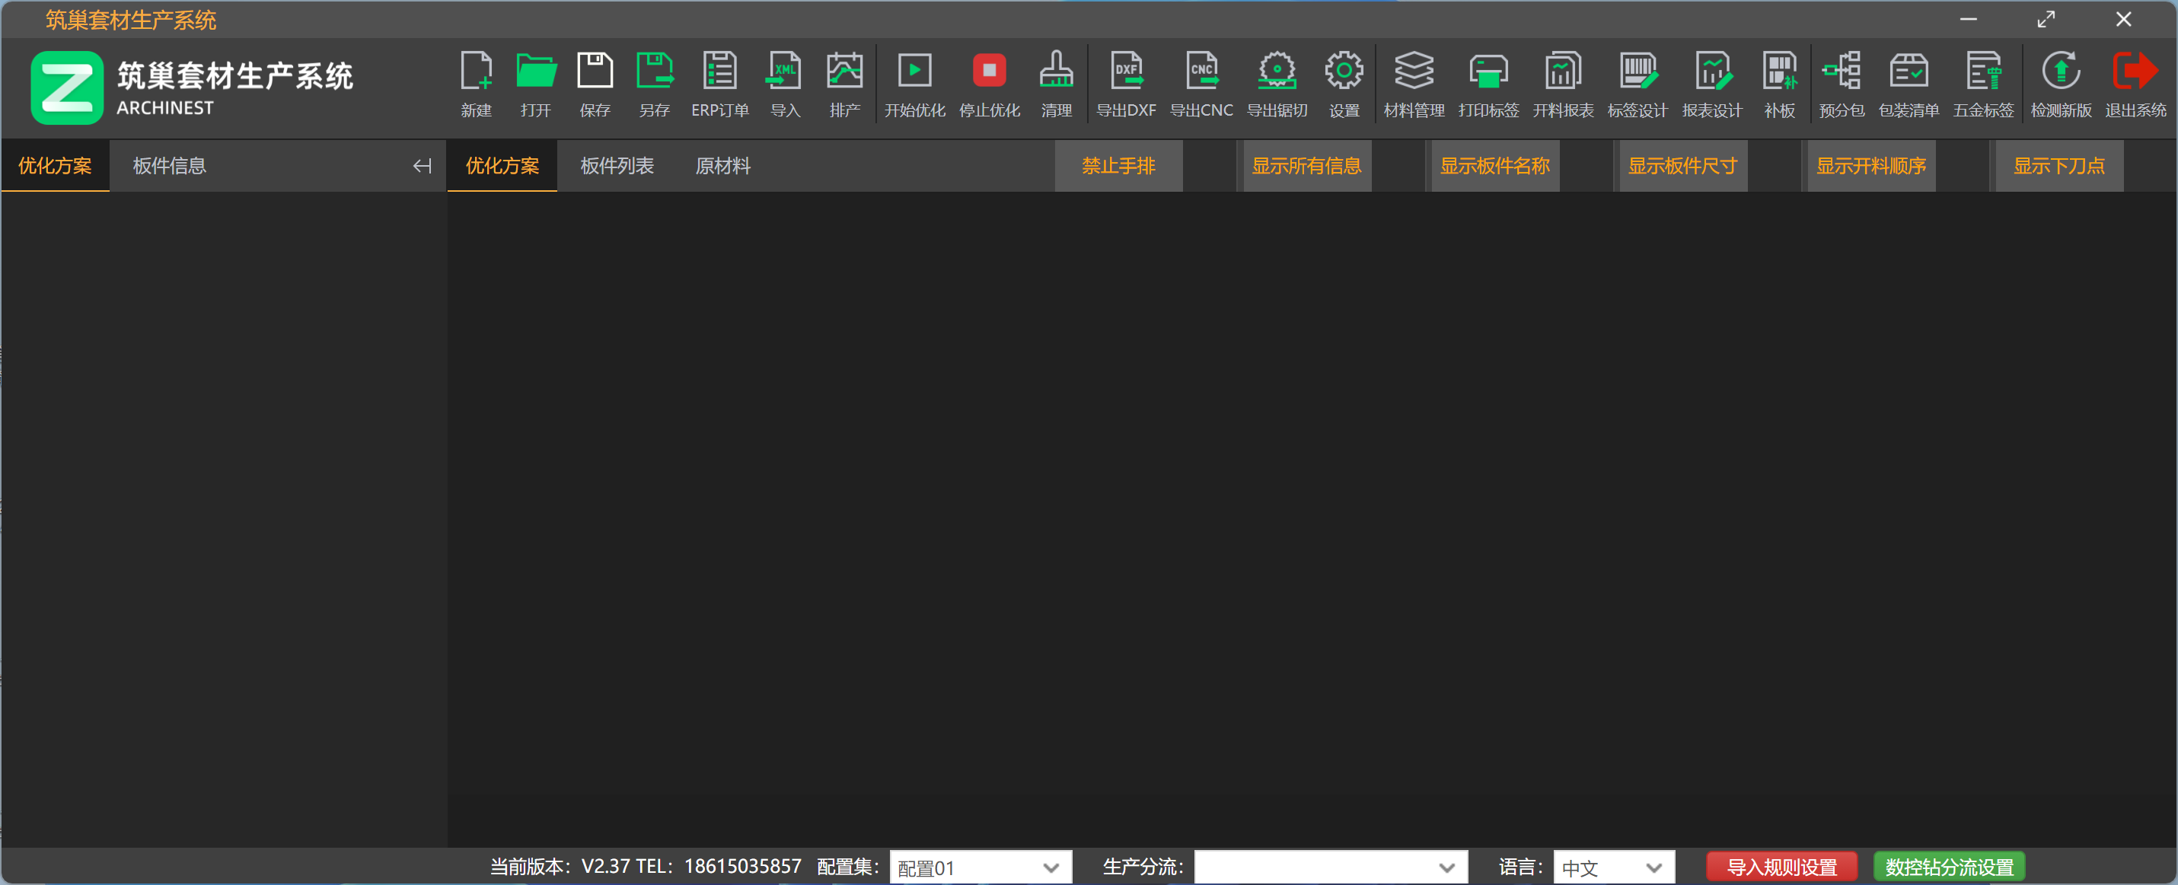Image resolution: width=2178 pixels, height=885 pixels.
Task: Switch to the 板件列表 tab
Action: coord(617,166)
